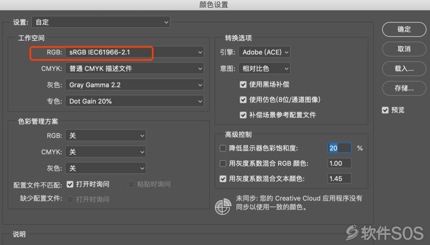This screenshot has height=245, width=430.
Task: Enable 降低显示器色彩饱和度 checkbox
Action: click(x=223, y=148)
